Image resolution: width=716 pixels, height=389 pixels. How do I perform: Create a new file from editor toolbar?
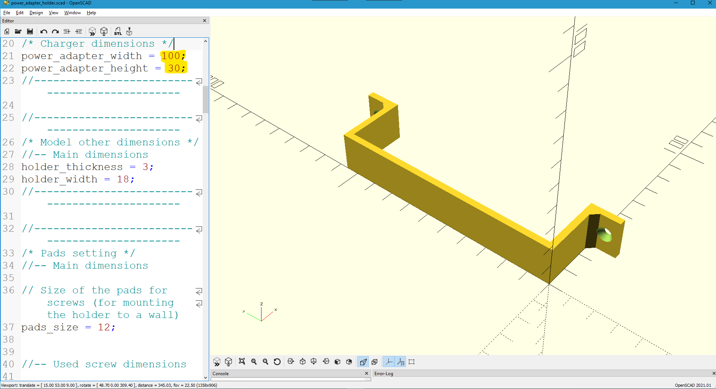[x=7, y=31]
